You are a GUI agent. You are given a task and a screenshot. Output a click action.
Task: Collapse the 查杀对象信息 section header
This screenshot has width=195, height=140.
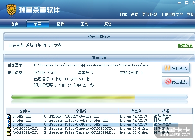click(99, 37)
